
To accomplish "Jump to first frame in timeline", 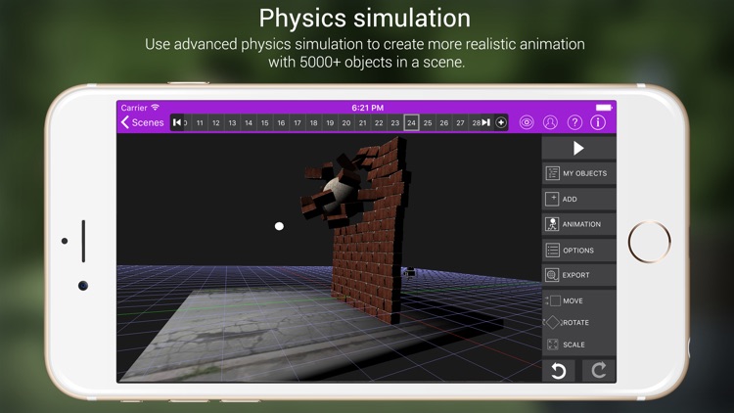I will [x=177, y=122].
